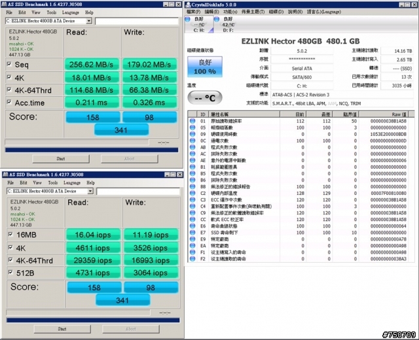Click the blue status dot for attribute C3
The height and width of the screenshot is (340, 419).
(x=192, y=199)
